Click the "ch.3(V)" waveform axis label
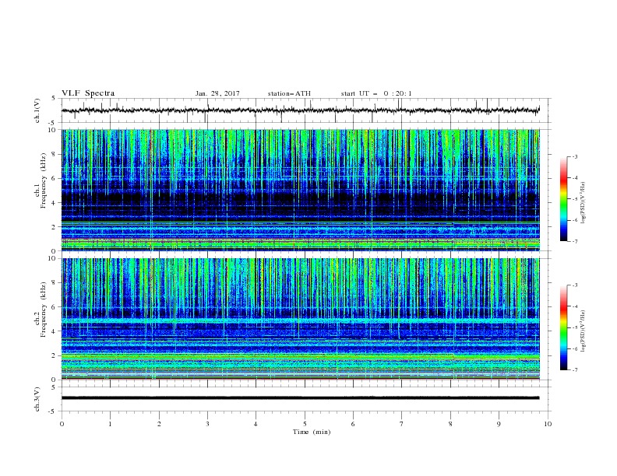The image size is (617, 476). (x=37, y=399)
